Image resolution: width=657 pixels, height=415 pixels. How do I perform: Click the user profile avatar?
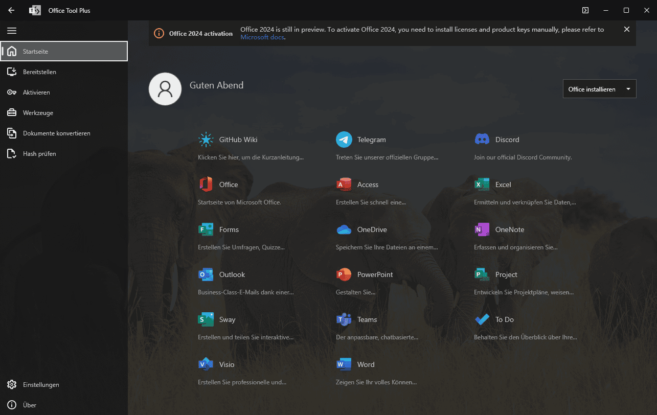tap(165, 89)
